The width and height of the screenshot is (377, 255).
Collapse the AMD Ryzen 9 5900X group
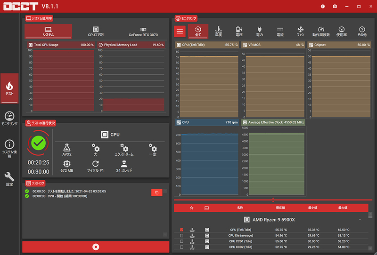(360, 220)
